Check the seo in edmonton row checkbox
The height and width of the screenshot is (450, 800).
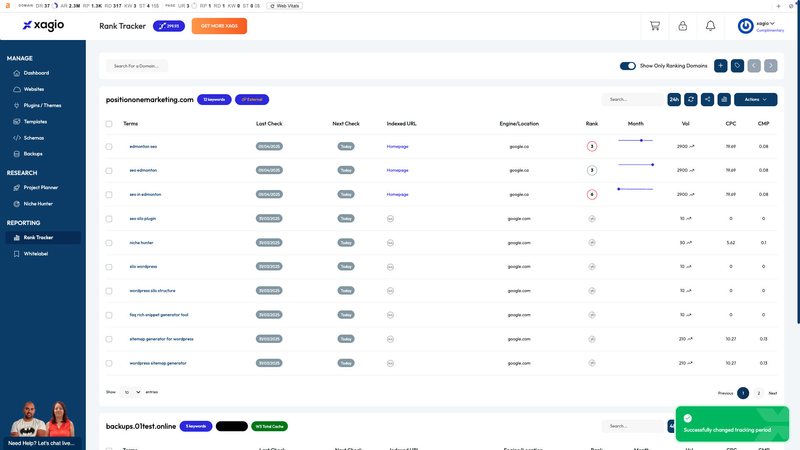pos(109,195)
